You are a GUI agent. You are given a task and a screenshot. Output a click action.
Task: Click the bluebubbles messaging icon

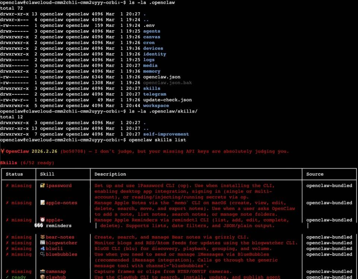(x=42, y=254)
